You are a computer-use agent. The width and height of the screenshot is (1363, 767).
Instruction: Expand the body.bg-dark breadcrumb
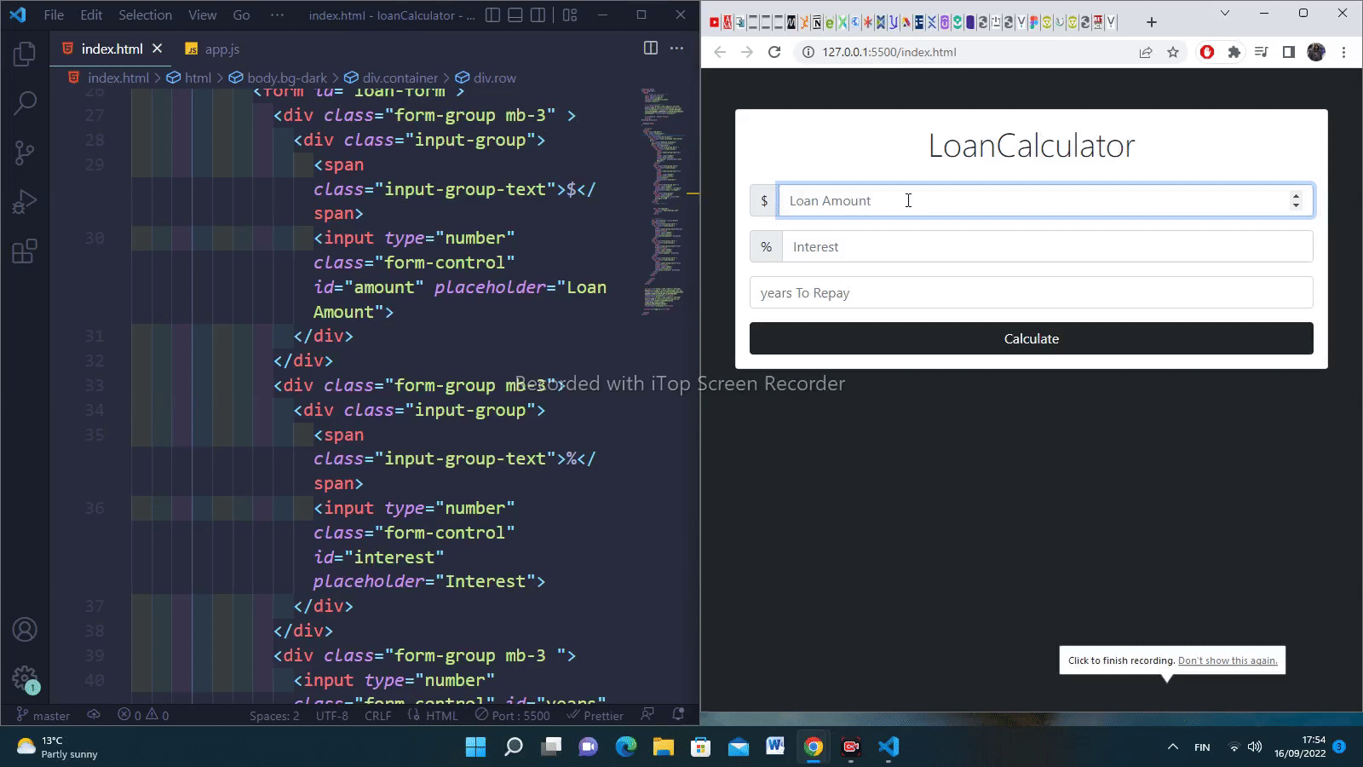click(279, 78)
